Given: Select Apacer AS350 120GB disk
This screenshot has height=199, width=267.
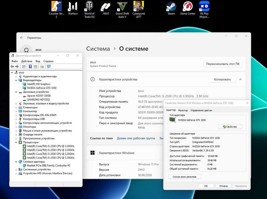Looking at the screenshot, I should point(39,96).
